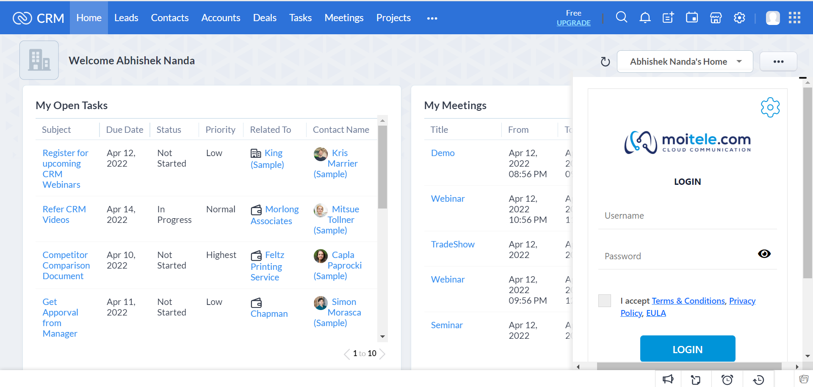
Task: Open announcements megaphone icon in footer
Action: (x=668, y=379)
